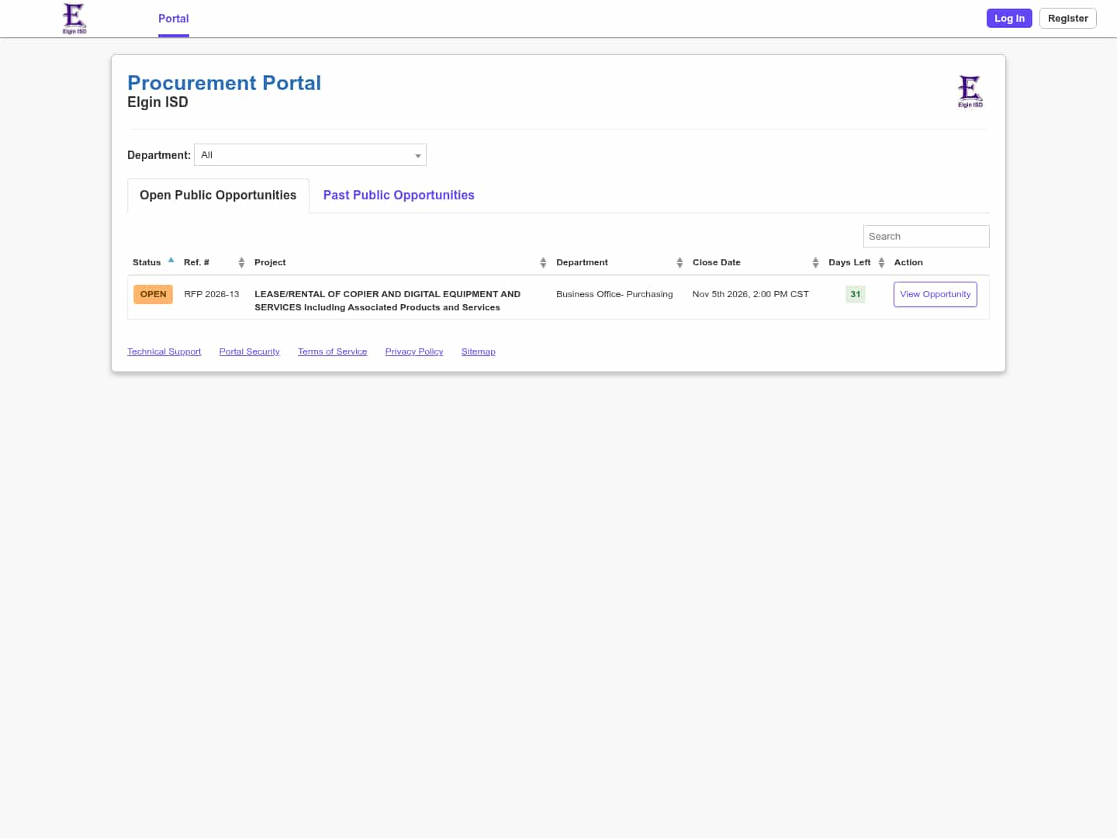
Task: Sort by Ref. # column arrows
Action: (x=241, y=262)
